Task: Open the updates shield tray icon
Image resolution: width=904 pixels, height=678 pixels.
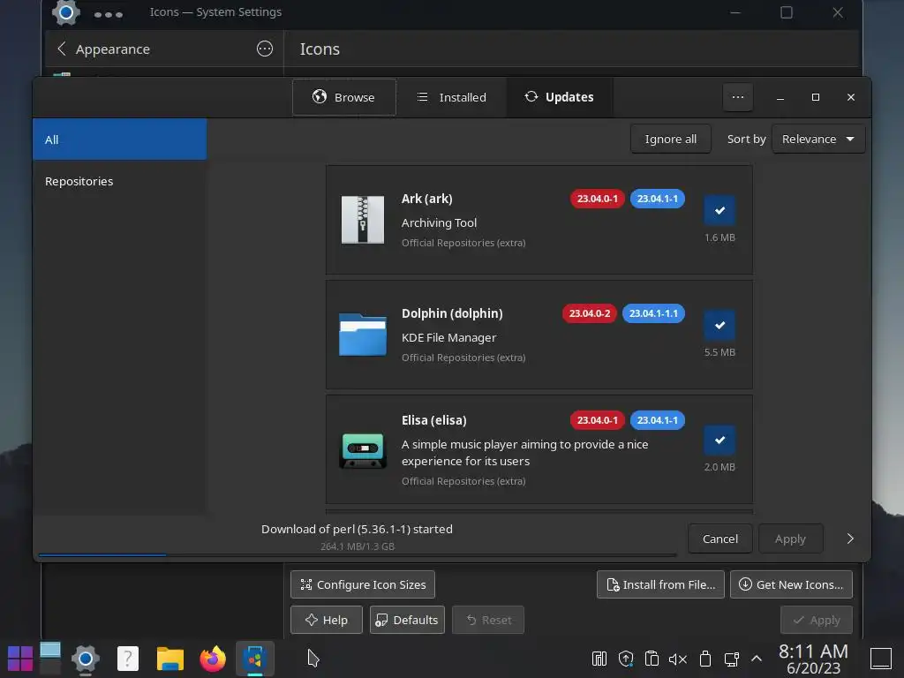Action: pyautogui.click(x=626, y=659)
